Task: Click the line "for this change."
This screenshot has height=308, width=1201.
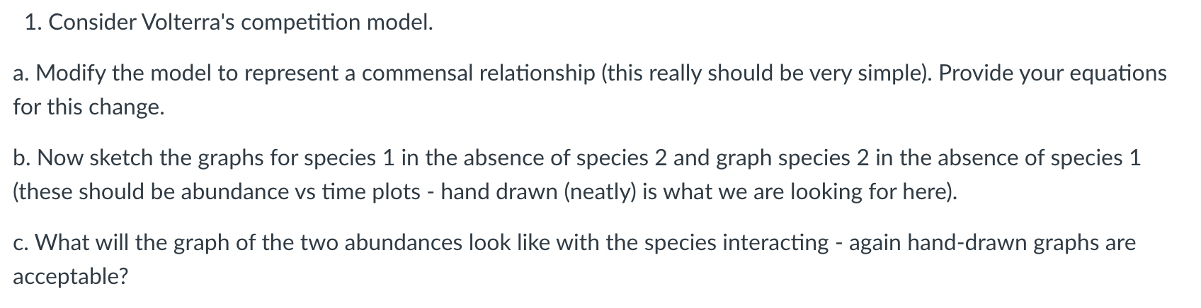Action: tap(89, 107)
